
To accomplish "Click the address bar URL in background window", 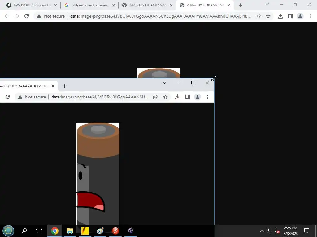I will click(x=160, y=16).
